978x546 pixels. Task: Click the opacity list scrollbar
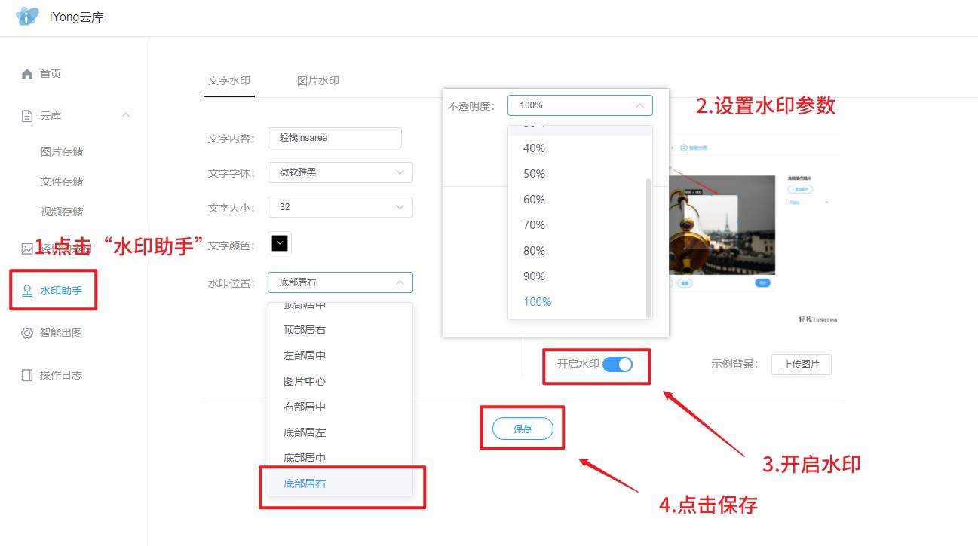[648, 247]
